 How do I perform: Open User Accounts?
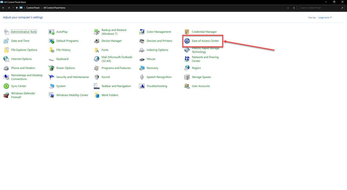tap(200, 86)
